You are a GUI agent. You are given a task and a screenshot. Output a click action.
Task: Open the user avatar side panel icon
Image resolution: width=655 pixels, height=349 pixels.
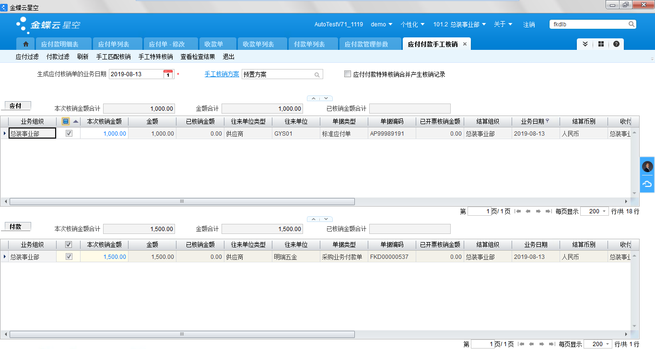(x=647, y=167)
